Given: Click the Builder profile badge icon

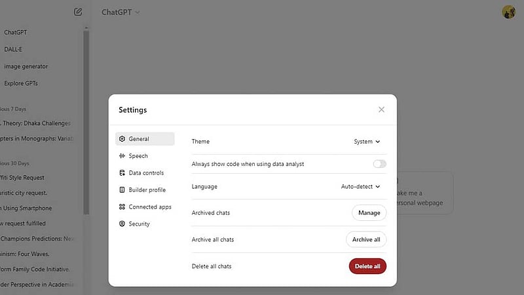Looking at the screenshot, I should click(x=122, y=190).
